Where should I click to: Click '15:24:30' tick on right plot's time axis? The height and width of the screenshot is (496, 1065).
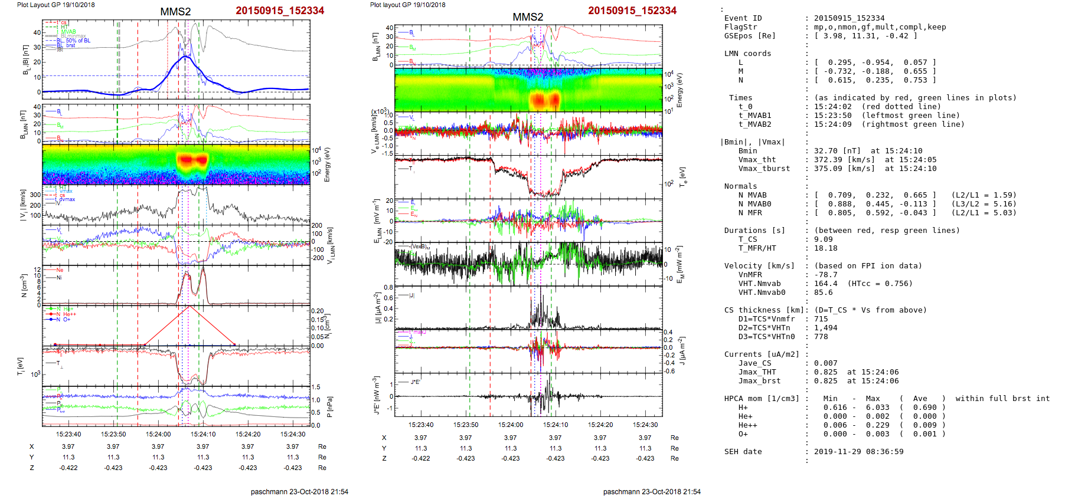tap(645, 425)
